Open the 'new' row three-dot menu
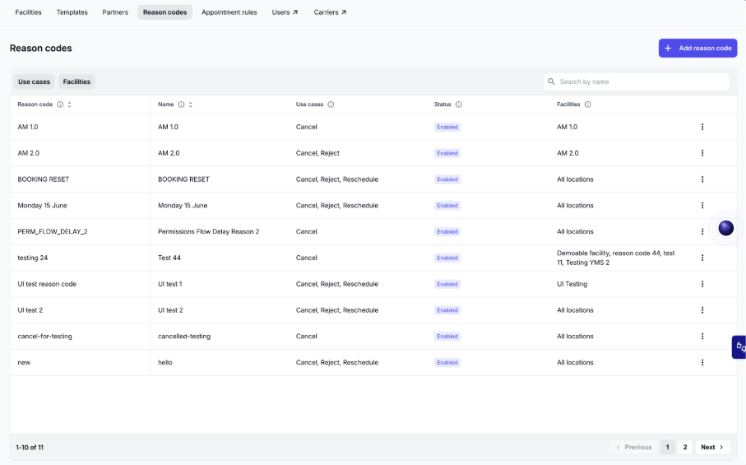The width and height of the screenshot is (746, 465). click(702, 363)
